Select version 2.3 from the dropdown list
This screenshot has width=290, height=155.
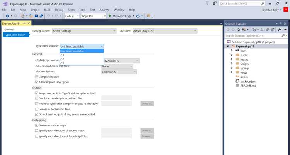(x=82, y=55)
